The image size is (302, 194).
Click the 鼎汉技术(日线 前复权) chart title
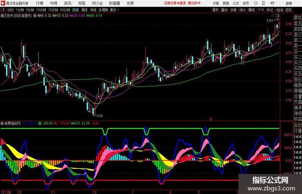click(x=16, y=16)
